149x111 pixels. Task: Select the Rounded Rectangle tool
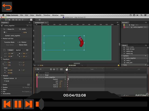pos(16,20)
